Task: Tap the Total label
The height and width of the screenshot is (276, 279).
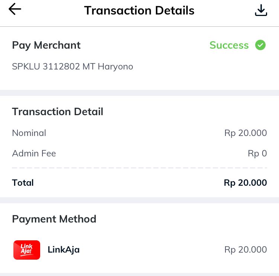Action: point(23,183)
